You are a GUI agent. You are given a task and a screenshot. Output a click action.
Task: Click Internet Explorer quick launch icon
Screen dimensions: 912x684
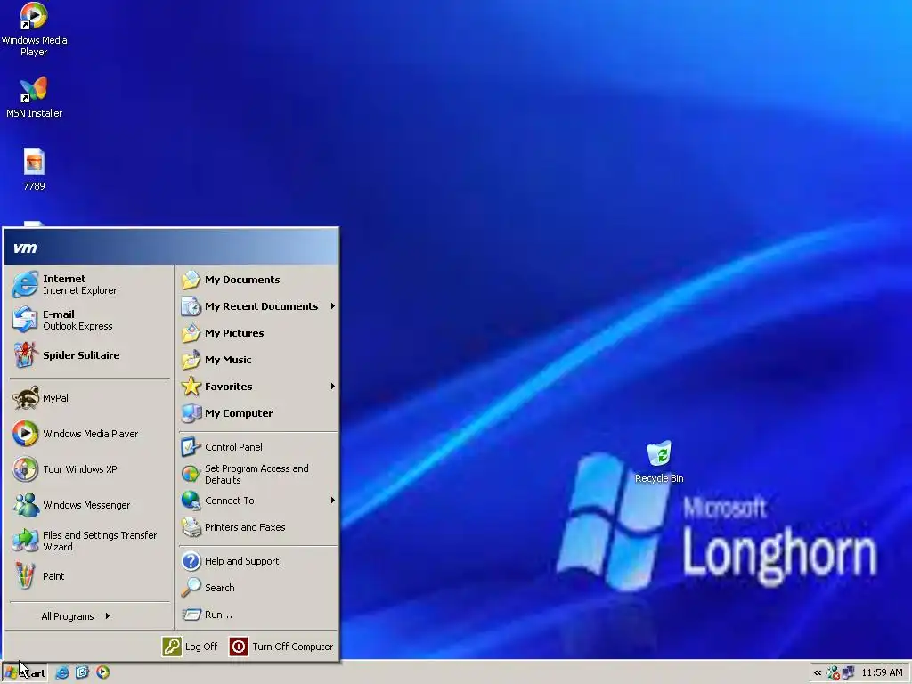[62, 672]
